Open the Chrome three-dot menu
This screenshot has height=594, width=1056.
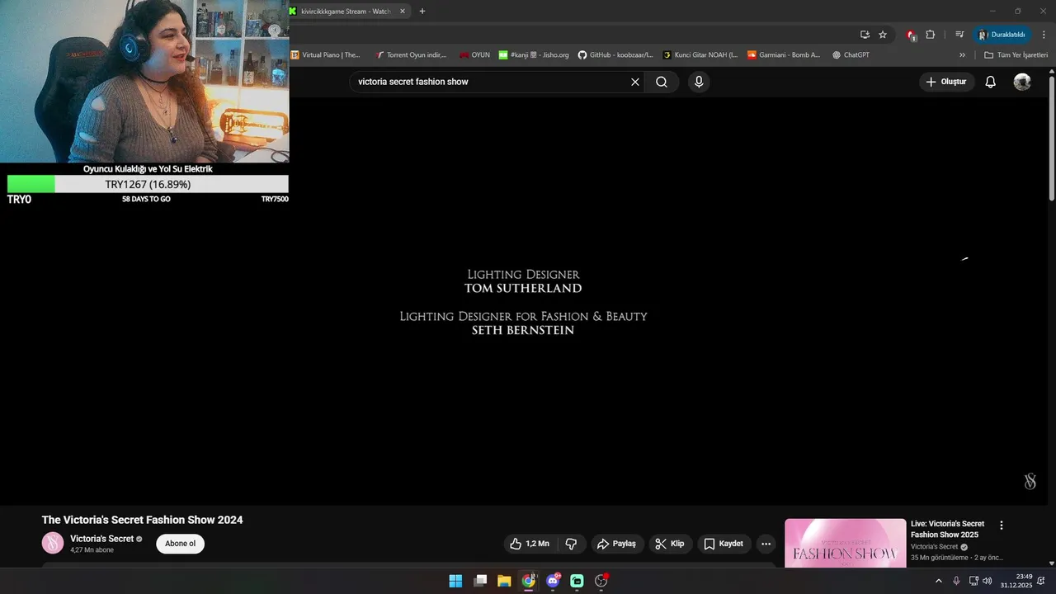(1044, 35)
